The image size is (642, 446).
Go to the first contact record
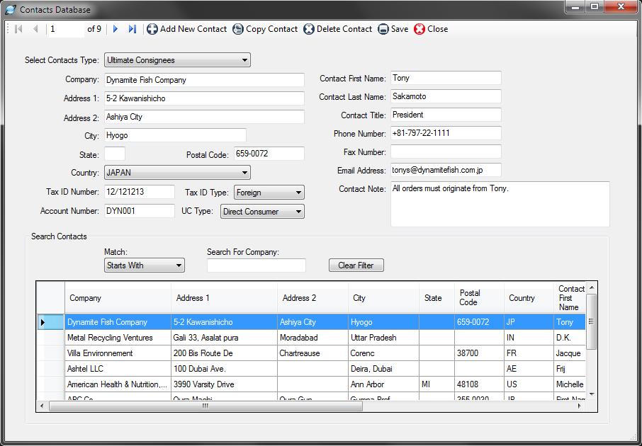[x=18, y=29]
